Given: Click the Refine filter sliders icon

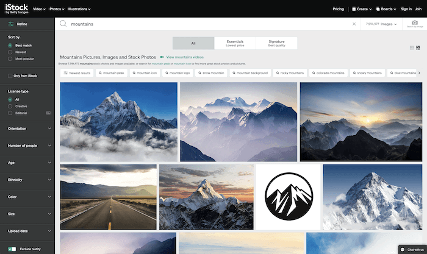Looking at the screenshot, I should point(11,24).
